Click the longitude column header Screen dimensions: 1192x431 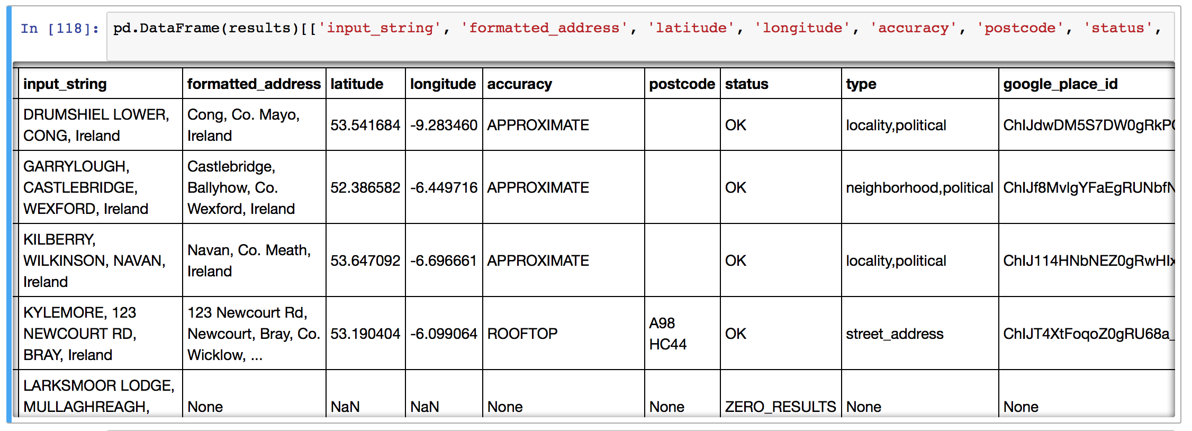[443, 84]
